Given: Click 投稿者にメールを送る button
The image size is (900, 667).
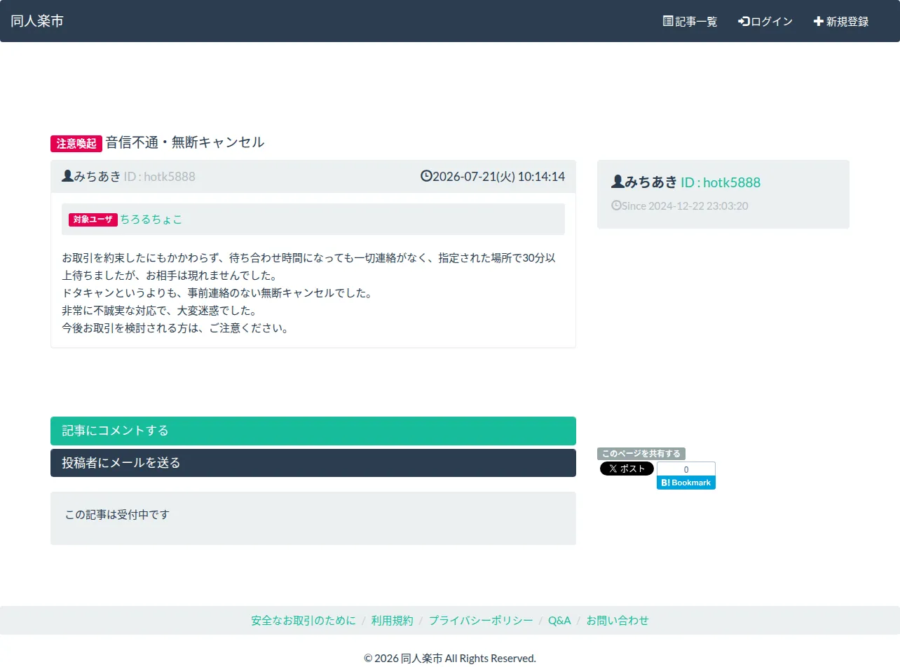Looking at the screenshot, I should pos(313,463).
